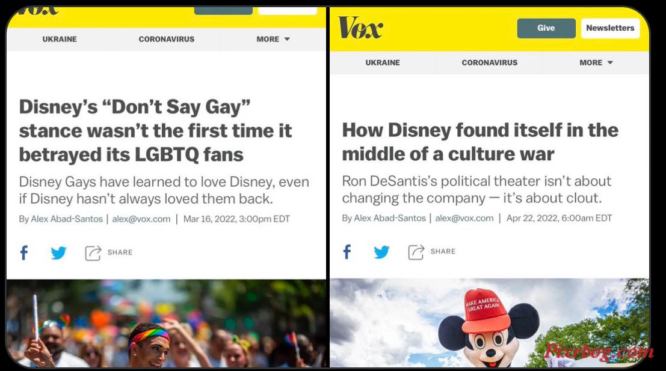
Task: Click alex@vox.com email in right article
Action: pyautogui.click(x=464, y=219)
